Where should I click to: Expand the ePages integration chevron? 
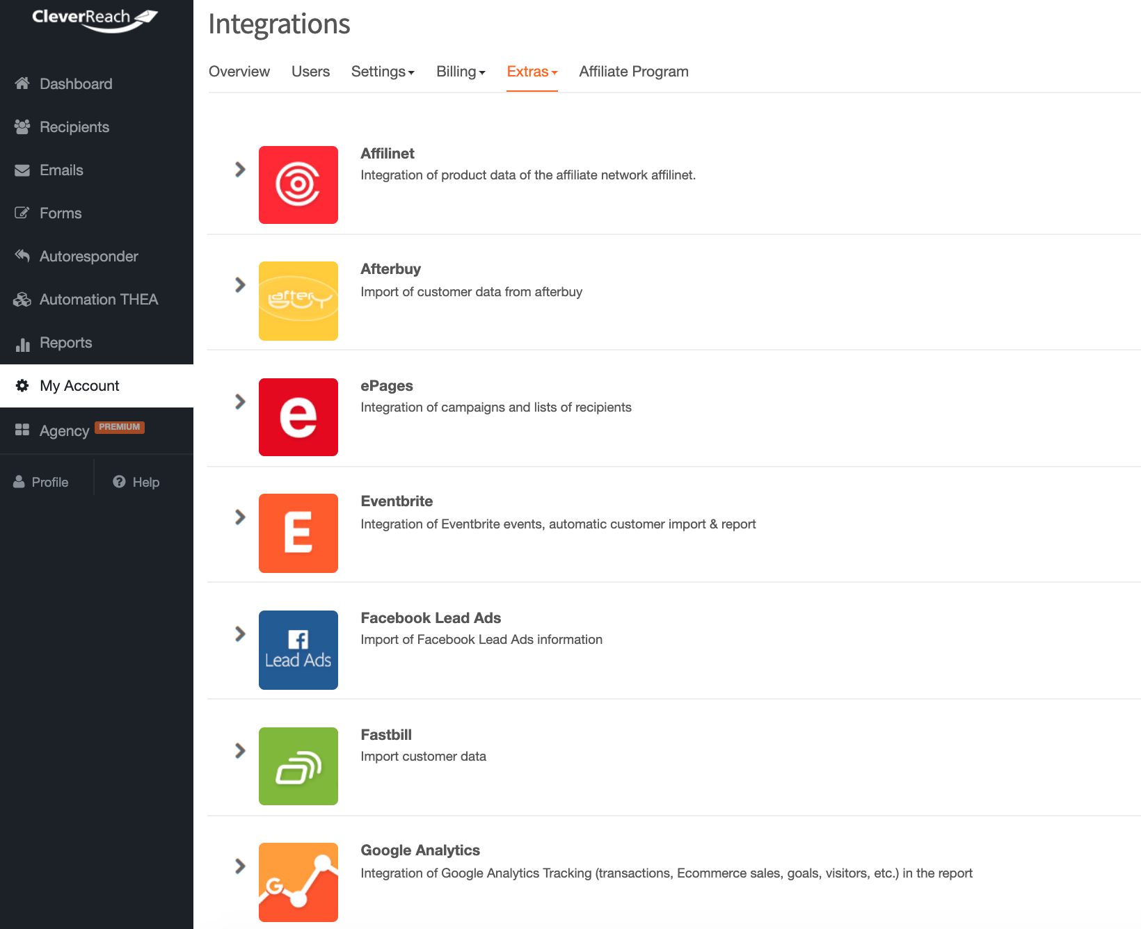pyautogui.click(x=240, y=401)
